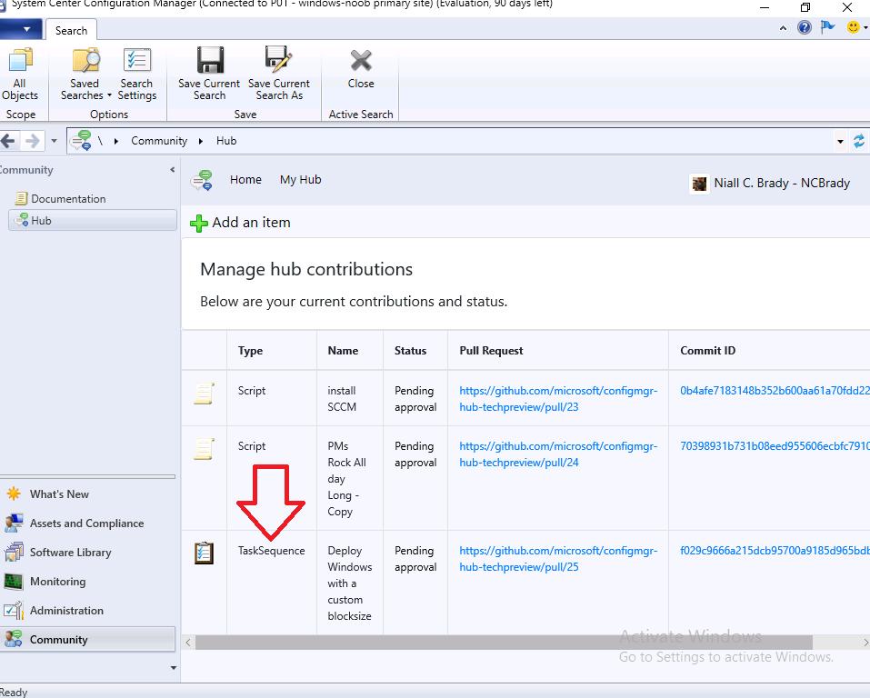This screenshot has width=870, height=698.
Task: Open commit ID starting 0b4afe71
Action: [x=775, y=391]
